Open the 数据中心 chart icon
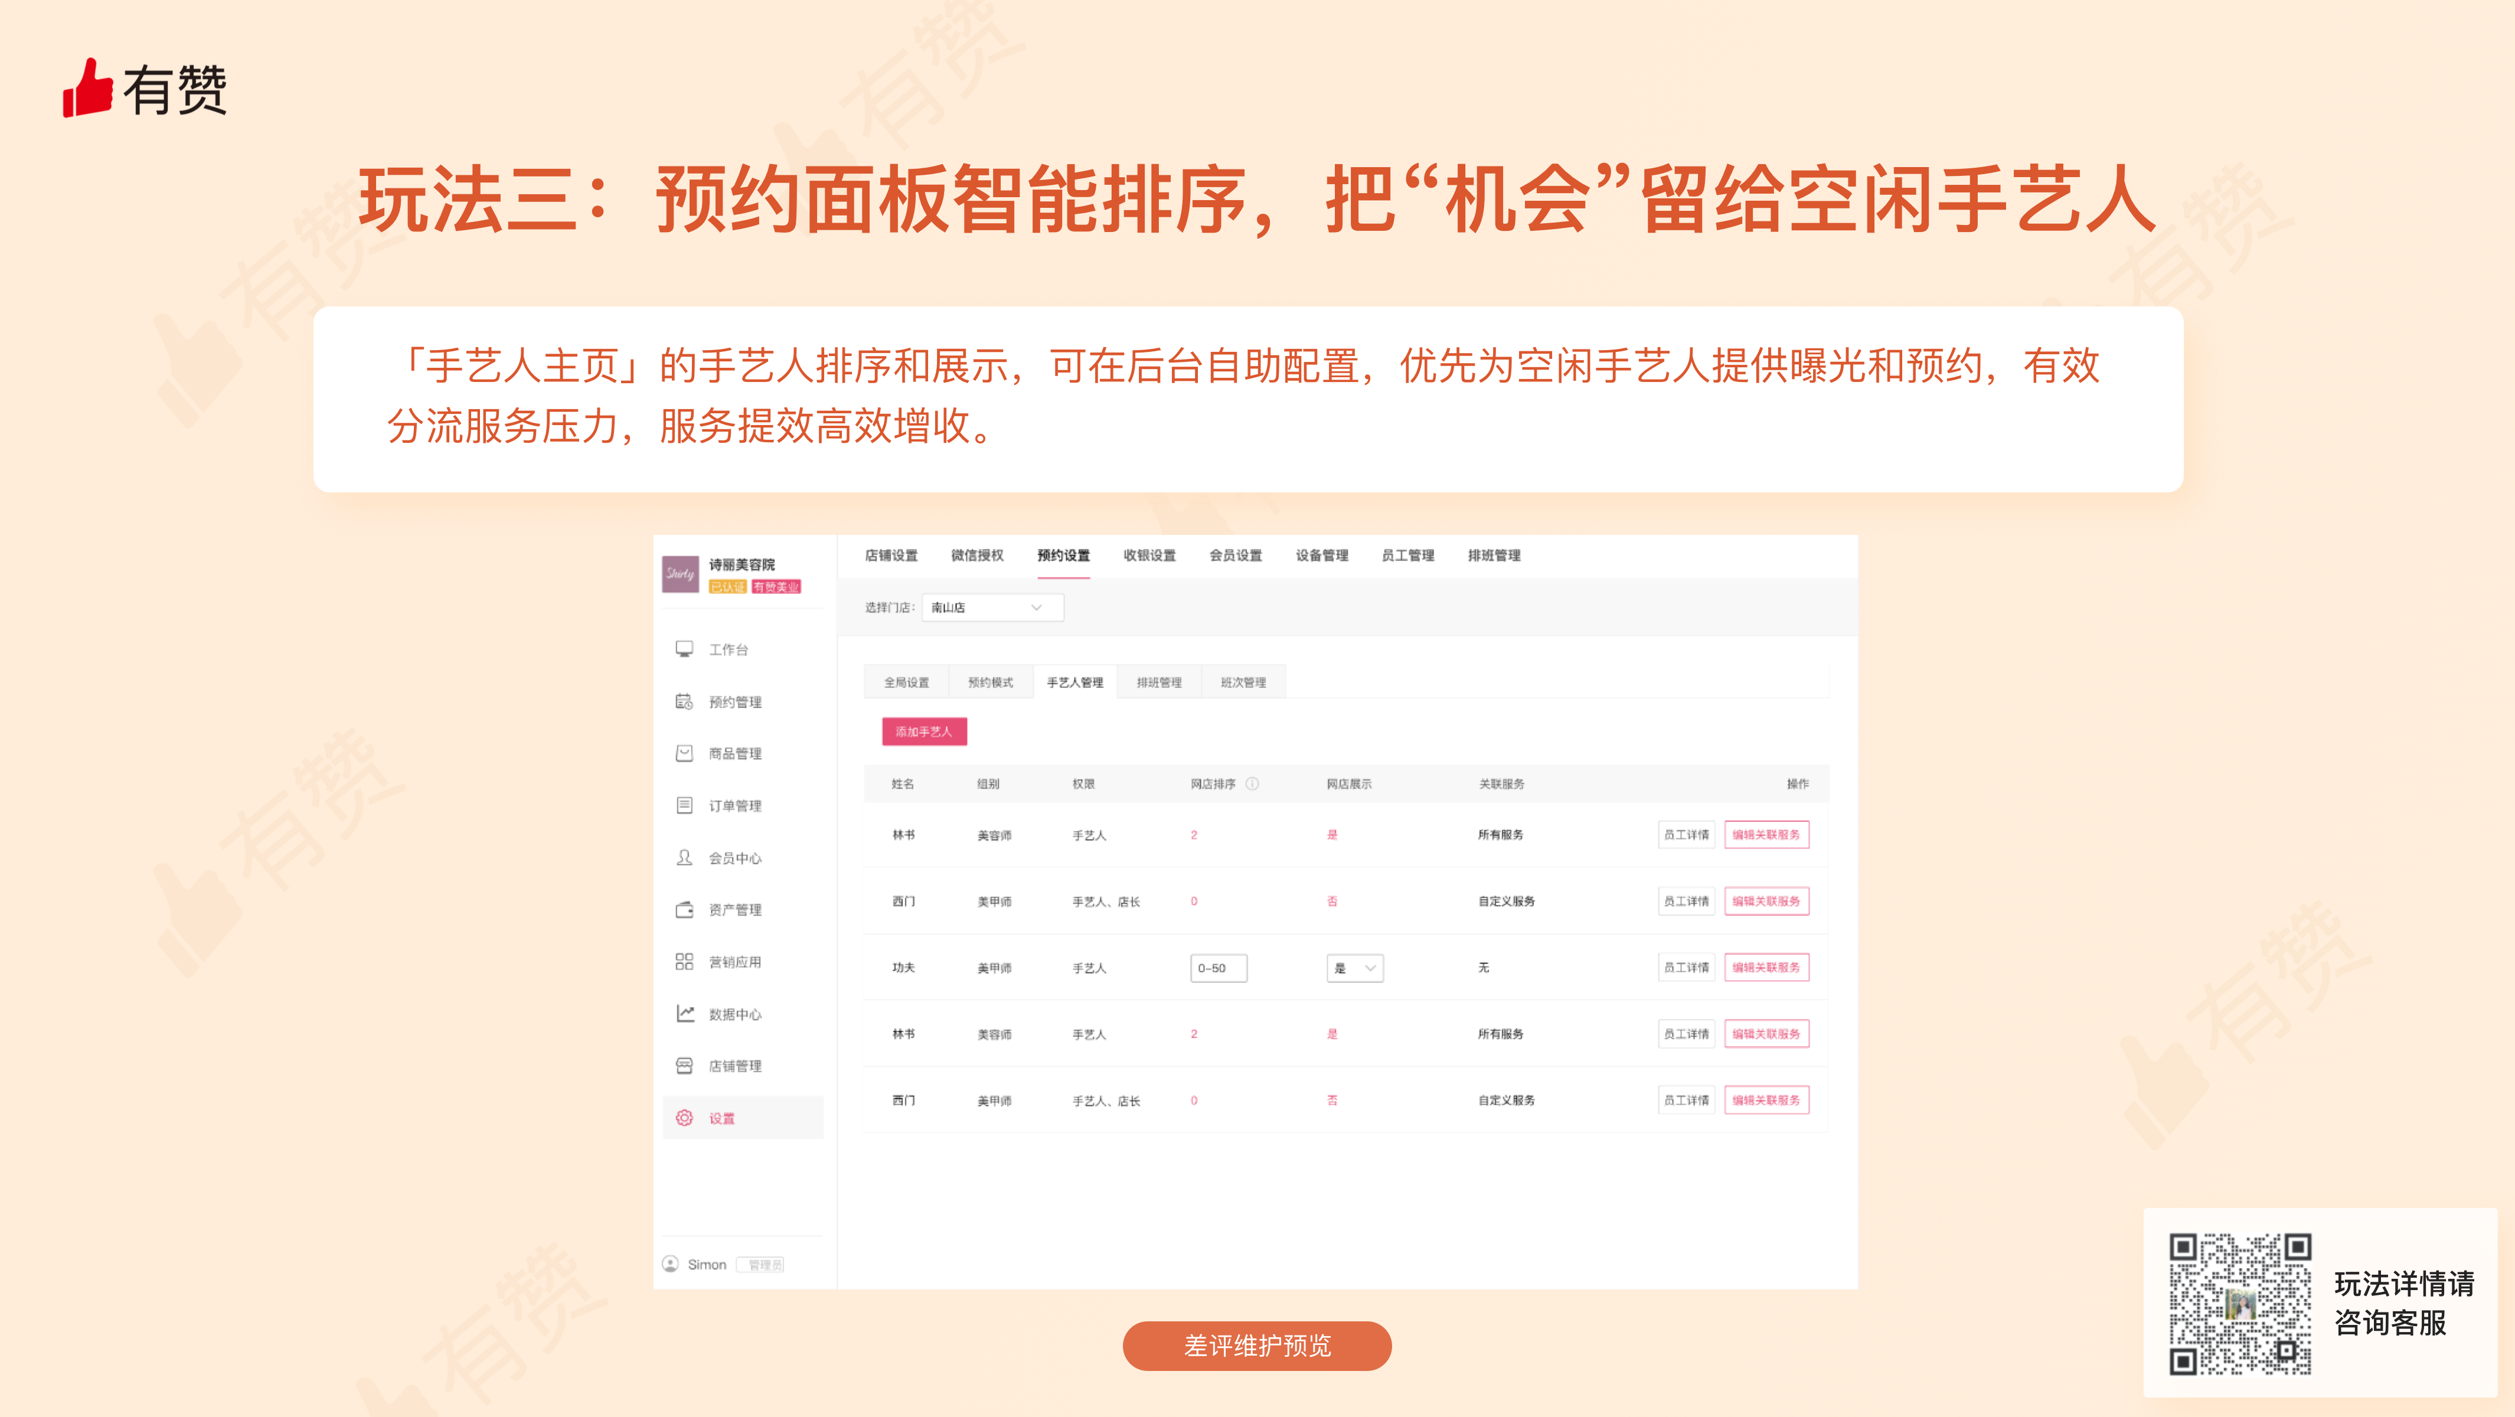 point(684,1014)
